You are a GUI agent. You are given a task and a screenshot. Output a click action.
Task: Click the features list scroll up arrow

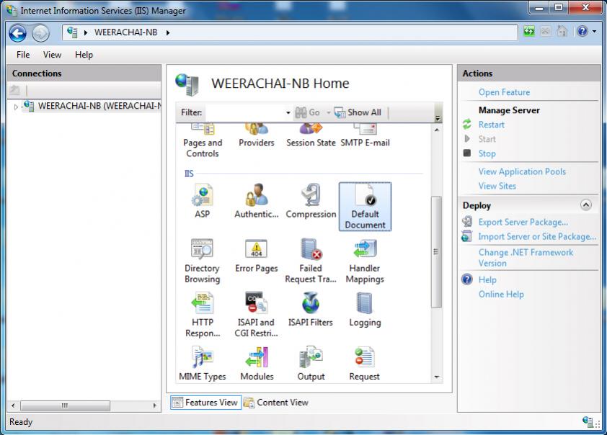(437, 130)
